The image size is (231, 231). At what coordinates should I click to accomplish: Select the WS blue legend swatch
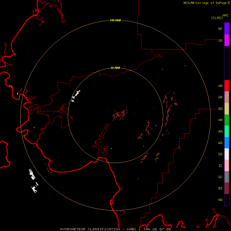[x=227, y=143]
